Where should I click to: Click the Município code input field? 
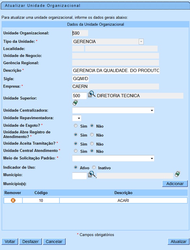[x=79, y=176]
